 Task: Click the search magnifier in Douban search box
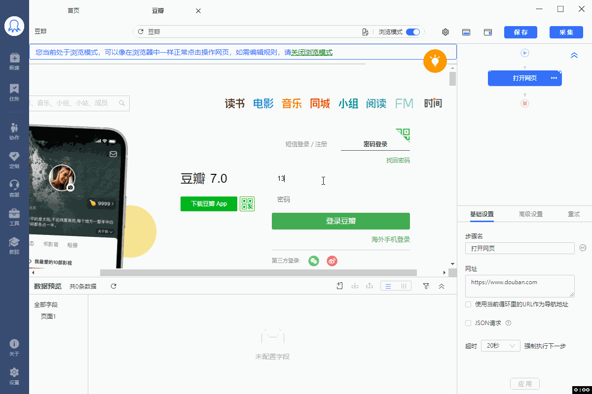(x=121, y=103)
